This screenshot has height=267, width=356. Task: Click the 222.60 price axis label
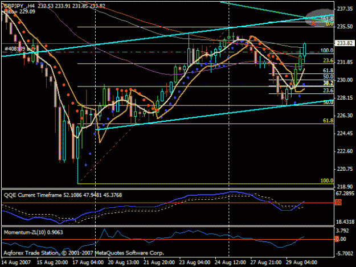click(x=345, y=151)
